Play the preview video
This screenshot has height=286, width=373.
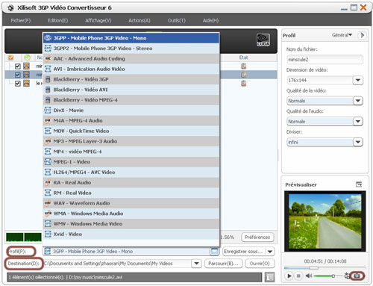[289, 276]
